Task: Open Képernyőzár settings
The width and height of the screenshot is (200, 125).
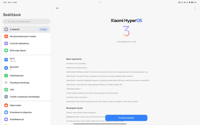Action: (x=26, y=105)
